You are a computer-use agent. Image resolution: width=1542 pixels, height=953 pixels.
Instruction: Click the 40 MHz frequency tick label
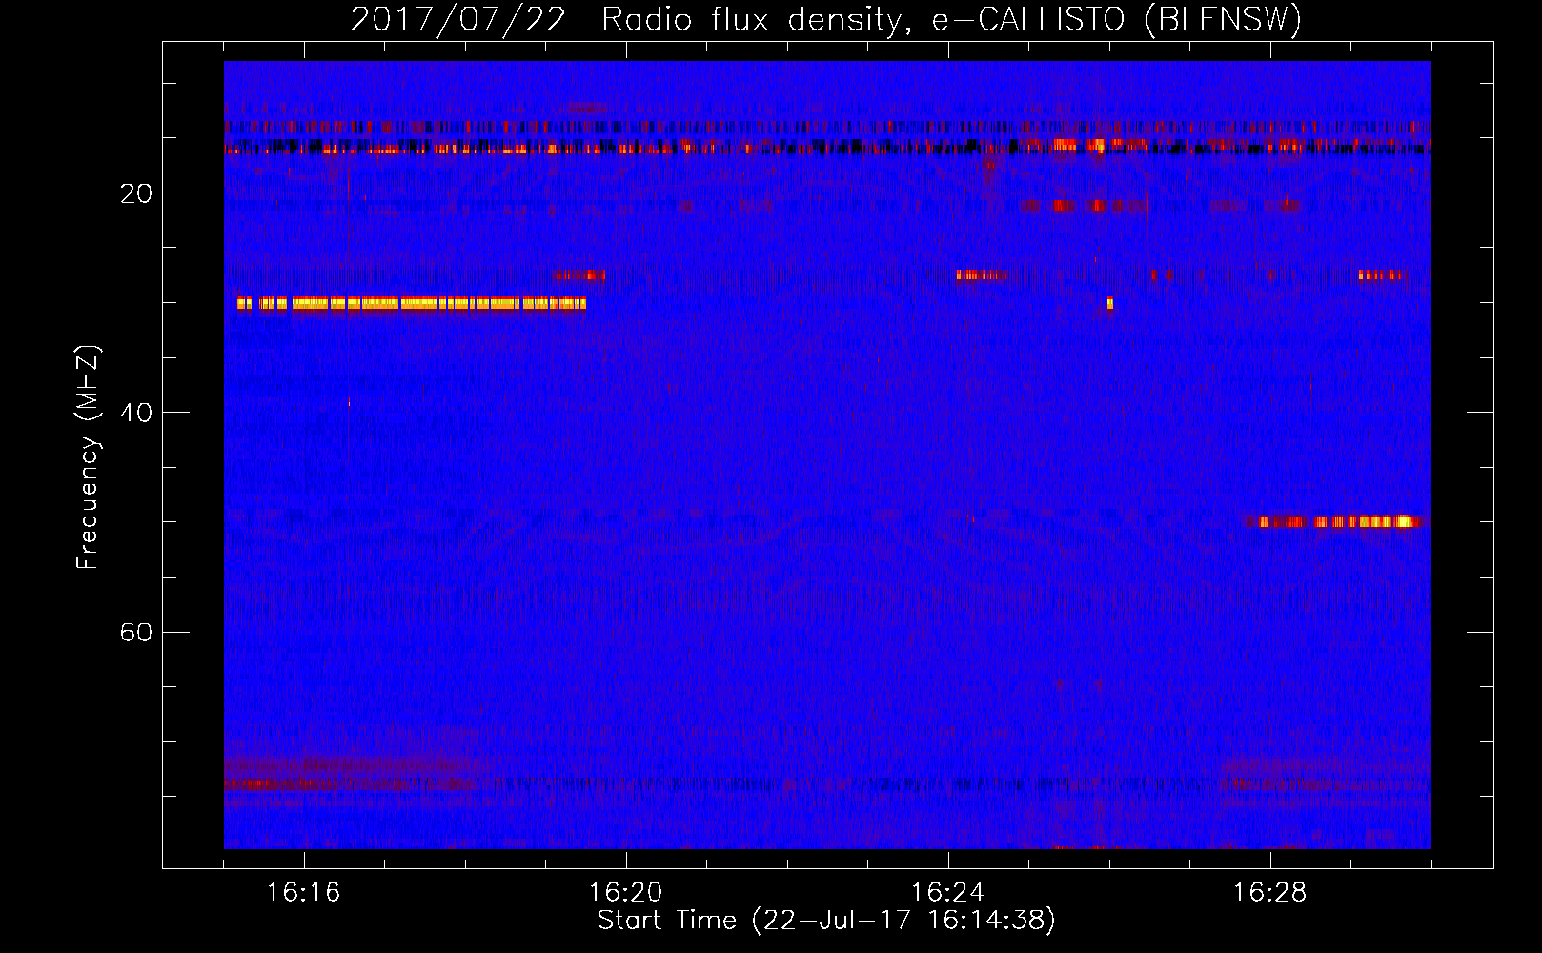pyautogui.click(x=136, y=413)
